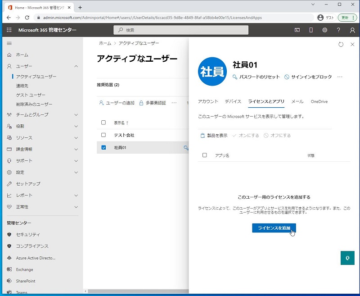Screen dimensions: 360x296
Task: Open 推奨処置 (2) section
Action: 108,85
